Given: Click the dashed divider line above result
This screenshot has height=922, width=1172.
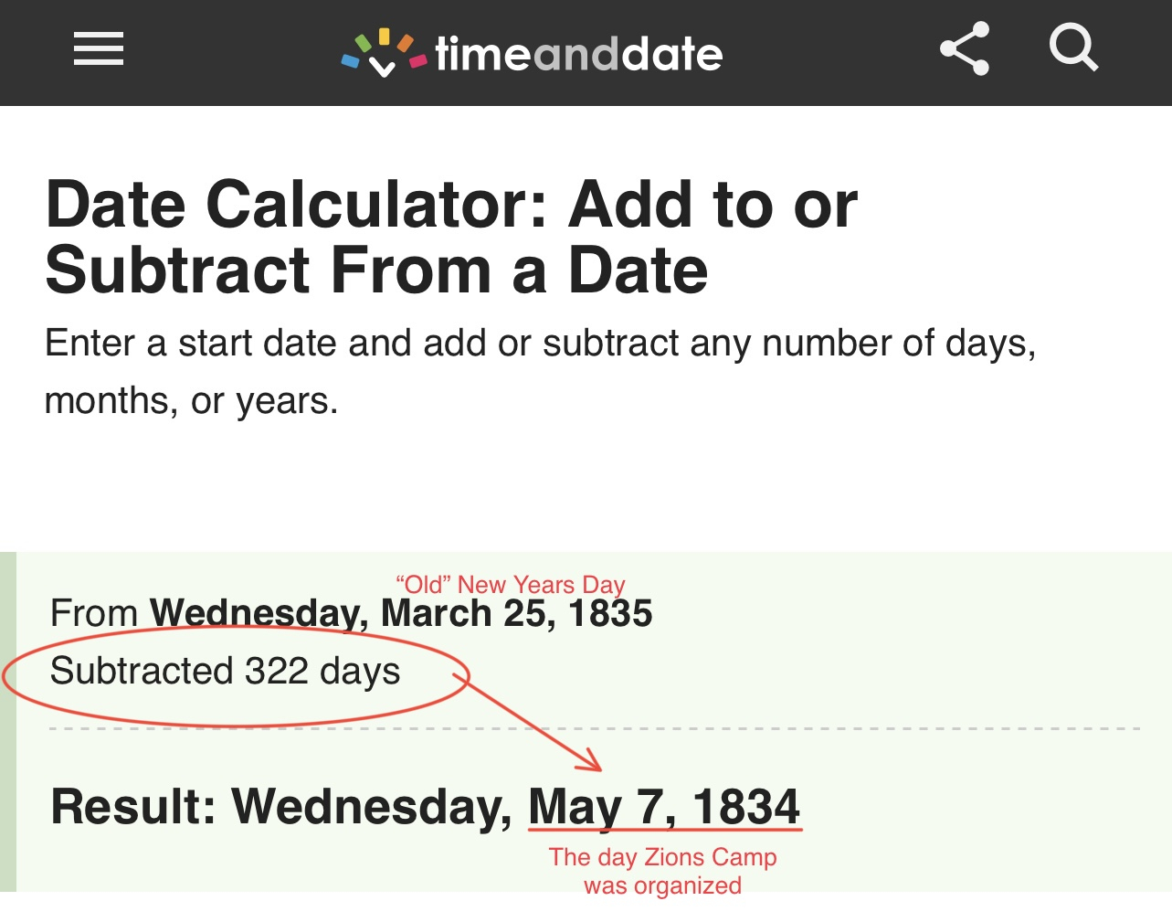Looking at the screenshot, I should click(x=822, y=728).
